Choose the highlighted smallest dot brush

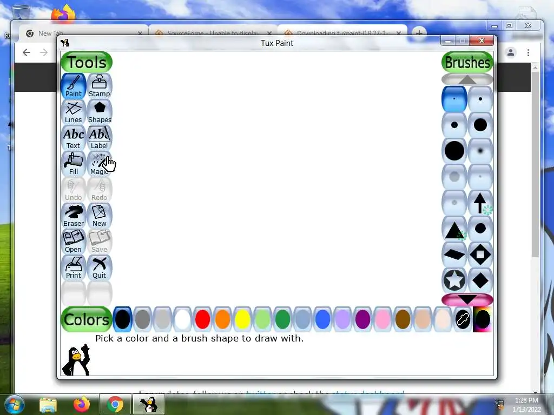(454, 99)
